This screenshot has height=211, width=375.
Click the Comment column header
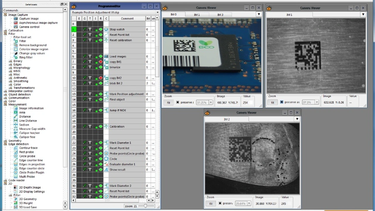pyautogui.click(x=127, y=18)
